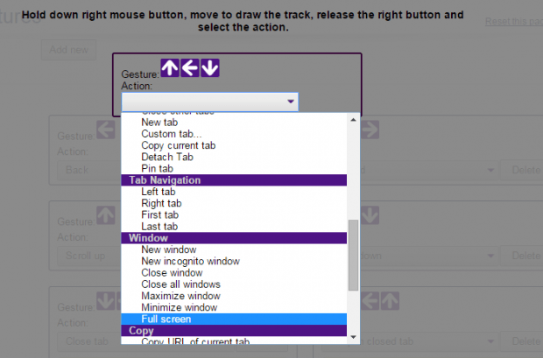
Task: Click the left arrow gesture icon in dialog
Action: (x=190, y=67)
